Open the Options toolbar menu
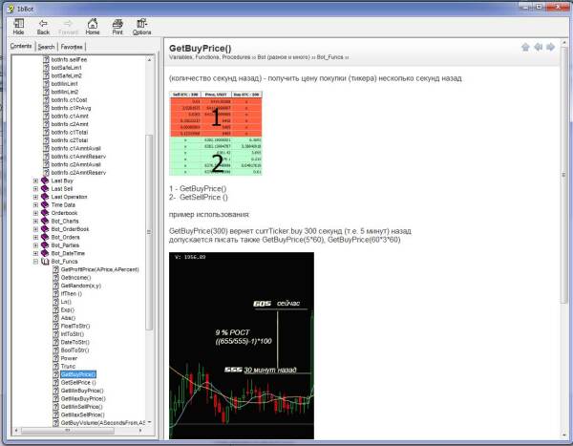573x446 pixels. [141, 24]
